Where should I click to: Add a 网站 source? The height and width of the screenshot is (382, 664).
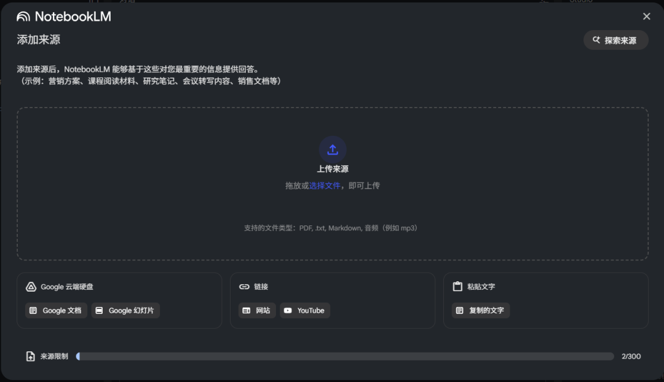coord(257,311)
